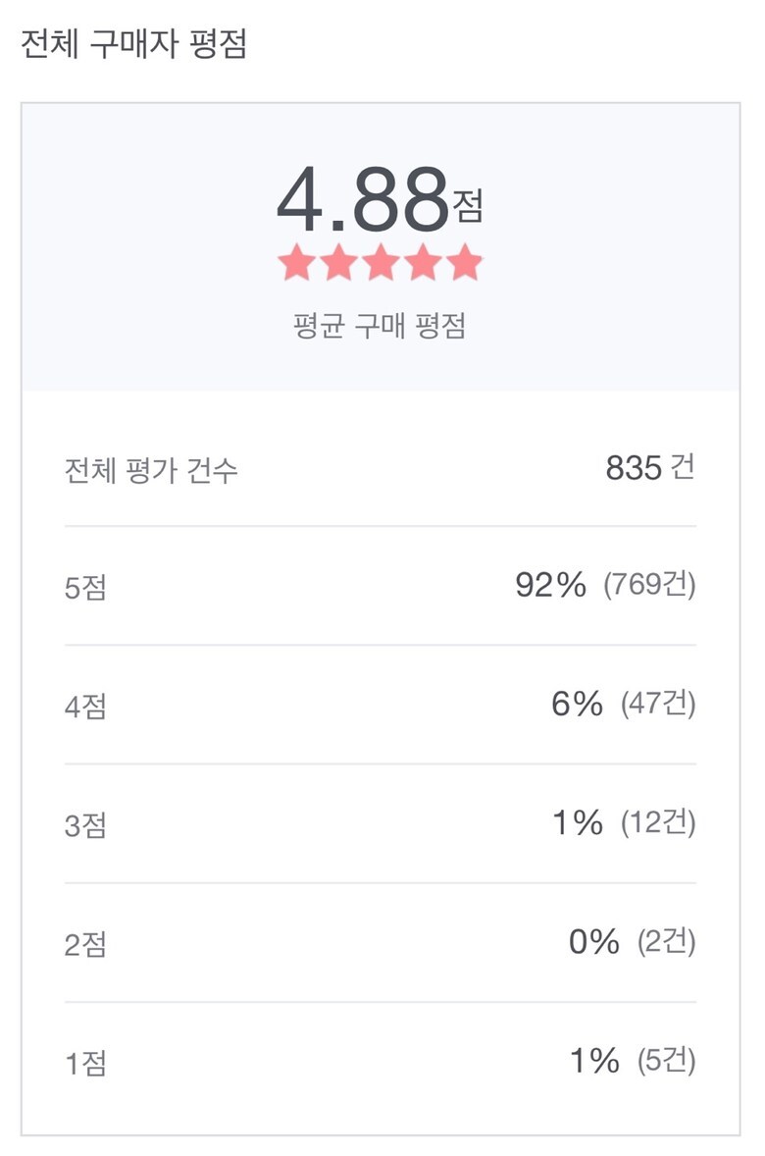
Task: Click the 92% percentage value
Action: [x=550, y=586]
